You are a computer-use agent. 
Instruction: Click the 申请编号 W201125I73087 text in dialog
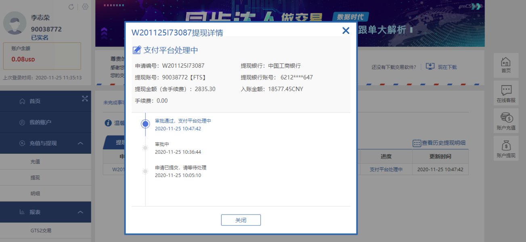coord(170,65)
